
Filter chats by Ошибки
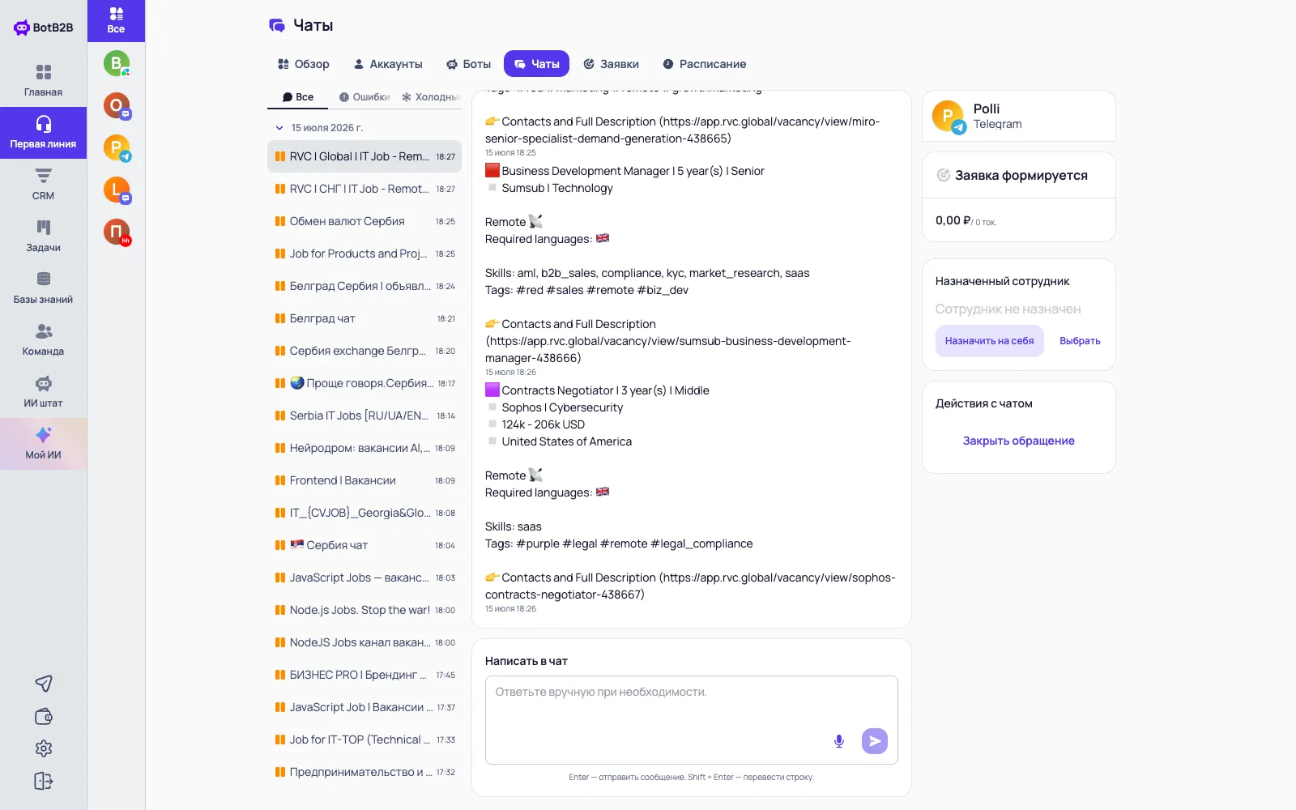[364, 97]
